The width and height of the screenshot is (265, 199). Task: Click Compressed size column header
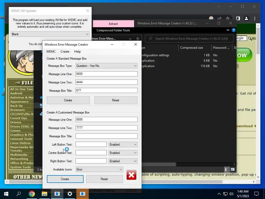tap(195, 48)
